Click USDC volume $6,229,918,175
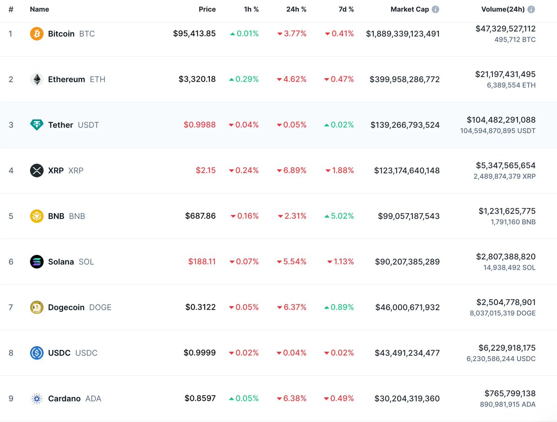The width and height of the screenshot is (557, 422). [x=507, y=347]
